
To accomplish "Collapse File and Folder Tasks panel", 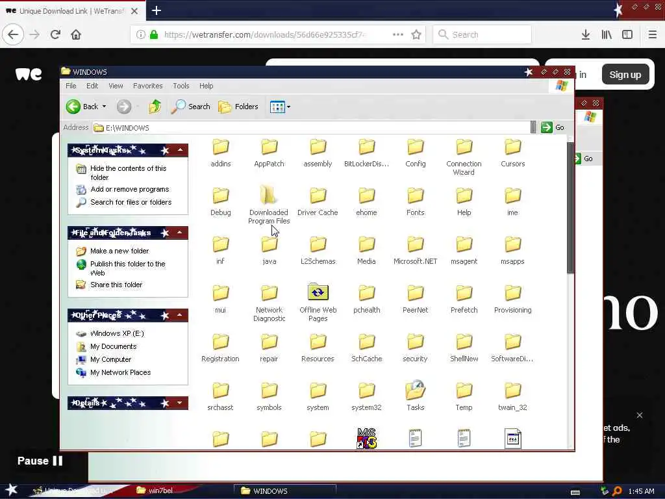I will (181, 233).
